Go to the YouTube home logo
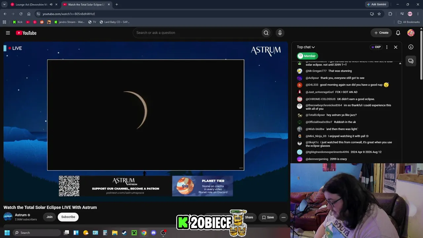 [x=26, y=33]
